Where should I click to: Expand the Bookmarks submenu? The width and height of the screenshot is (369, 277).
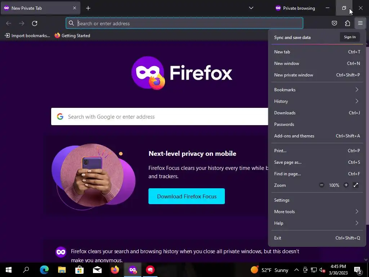(x=317, y=90)
